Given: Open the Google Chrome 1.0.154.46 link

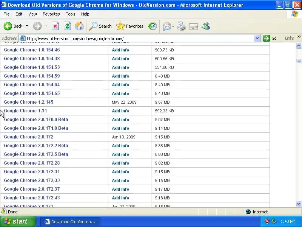Looking at the screenshot, I should [x=32, y=50].
